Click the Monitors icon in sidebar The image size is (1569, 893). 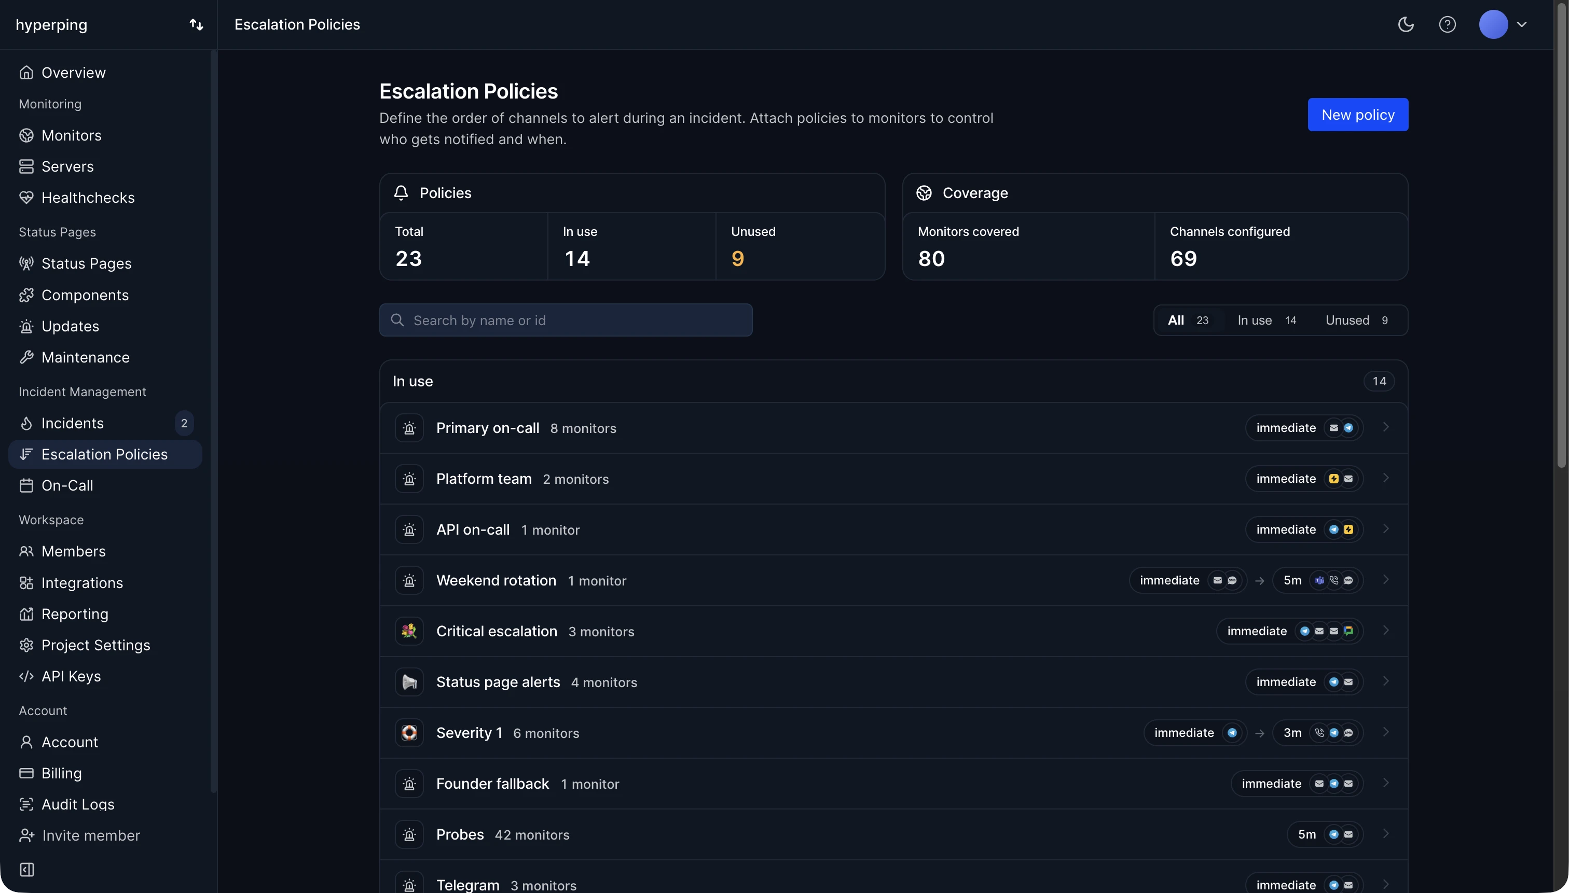(26, 135)
